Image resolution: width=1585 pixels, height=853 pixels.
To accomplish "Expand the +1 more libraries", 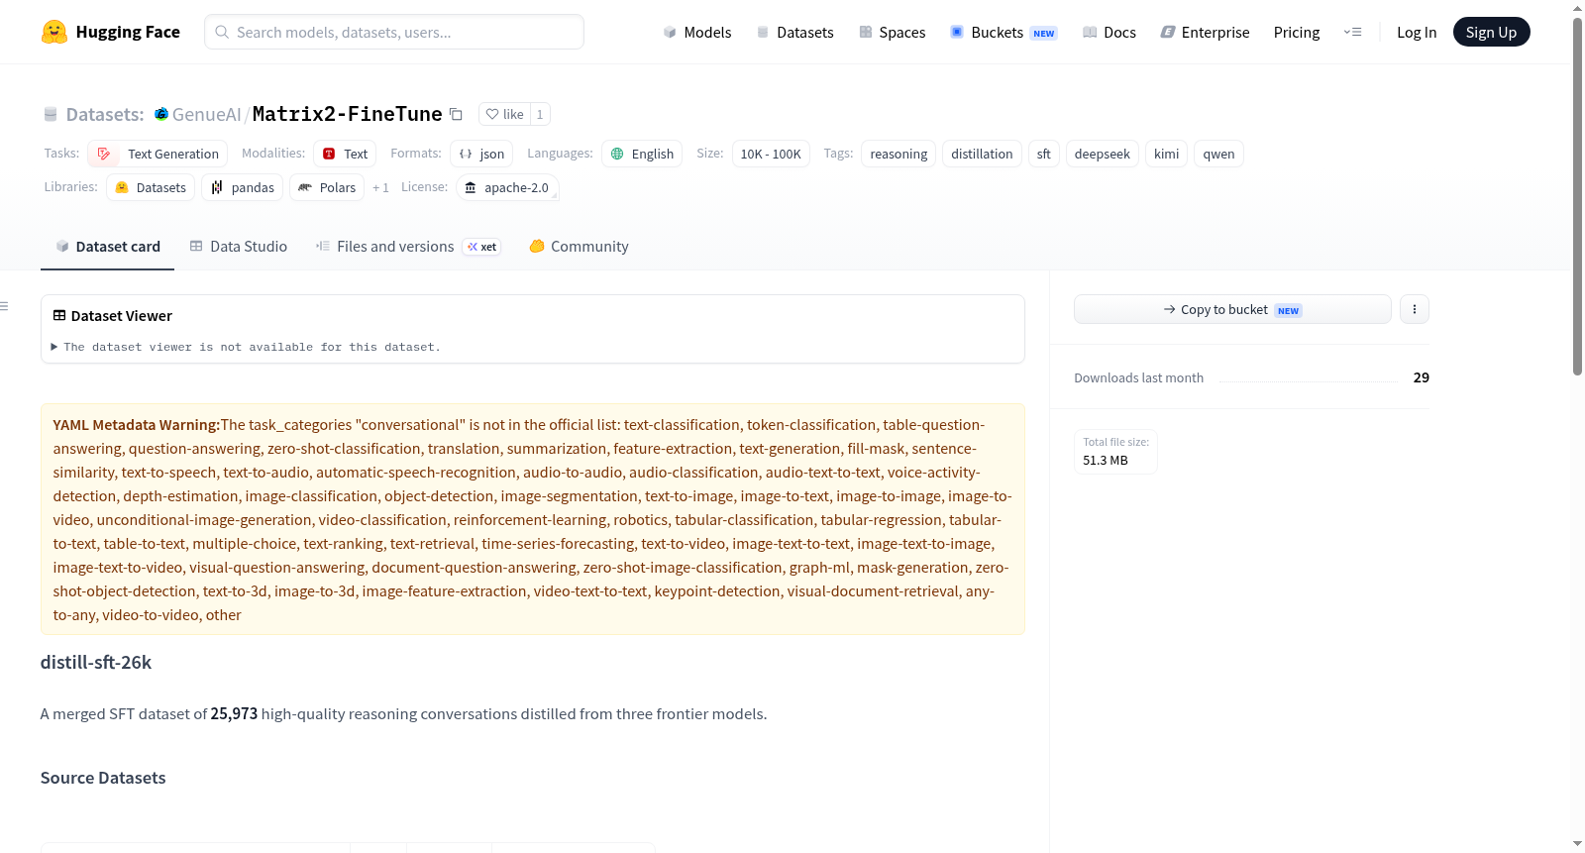I will point(380,187).
